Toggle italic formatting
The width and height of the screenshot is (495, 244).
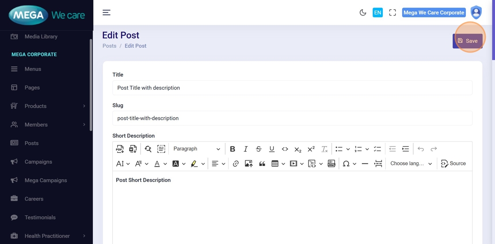[x=246, y=149]
